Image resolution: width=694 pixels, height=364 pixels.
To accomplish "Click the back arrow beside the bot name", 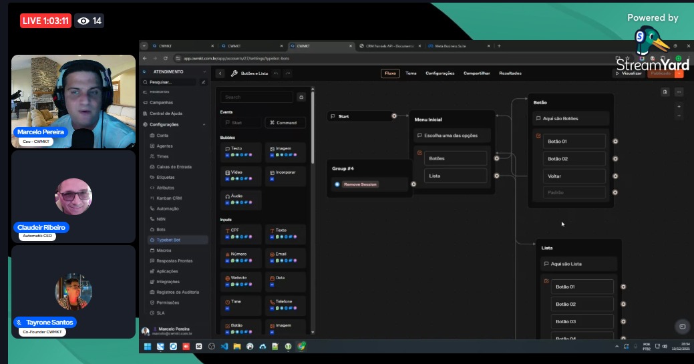I will [x=221, y=73].
